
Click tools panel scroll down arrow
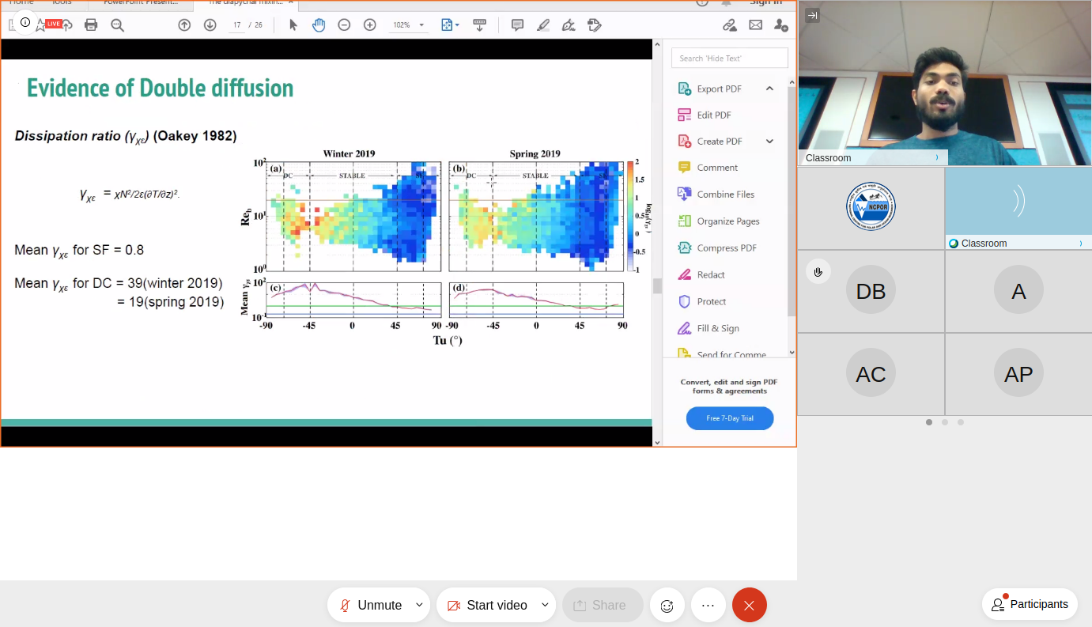(792, 352)
